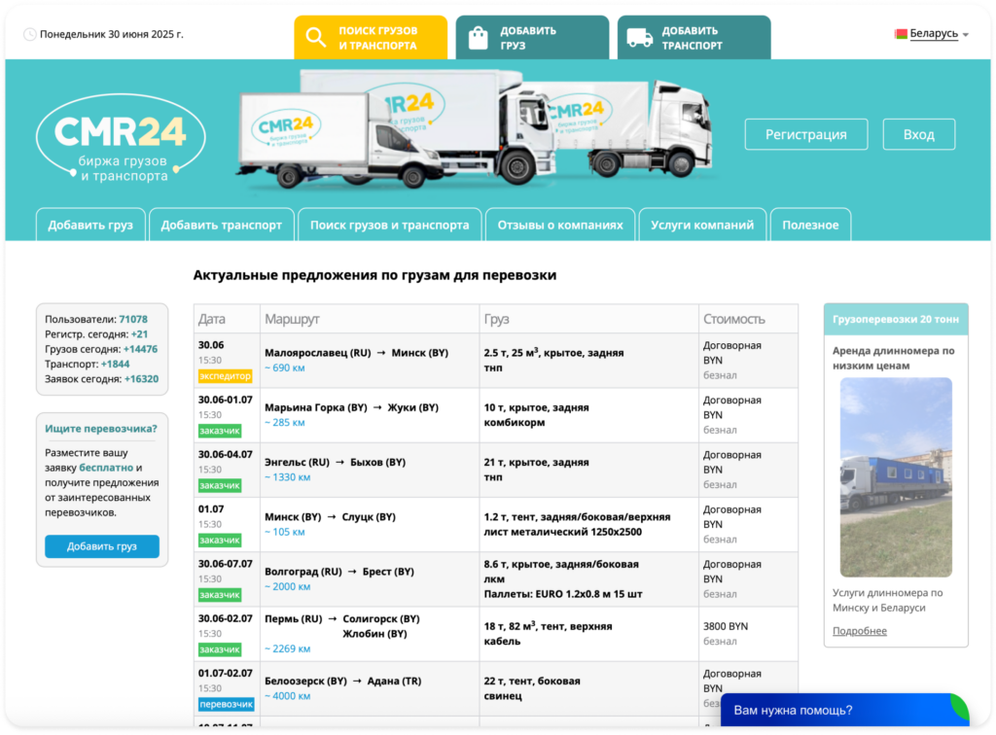Follow the Подробнее link in the ad
This screenshot has width=996, height=735.
pyautogui.click(x=860, y=631)
